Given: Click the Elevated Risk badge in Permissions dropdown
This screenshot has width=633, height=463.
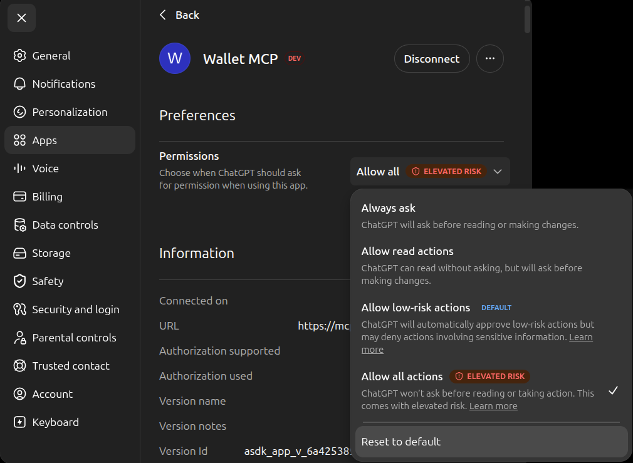Looking at the screenshot, I should pos(446,172).
